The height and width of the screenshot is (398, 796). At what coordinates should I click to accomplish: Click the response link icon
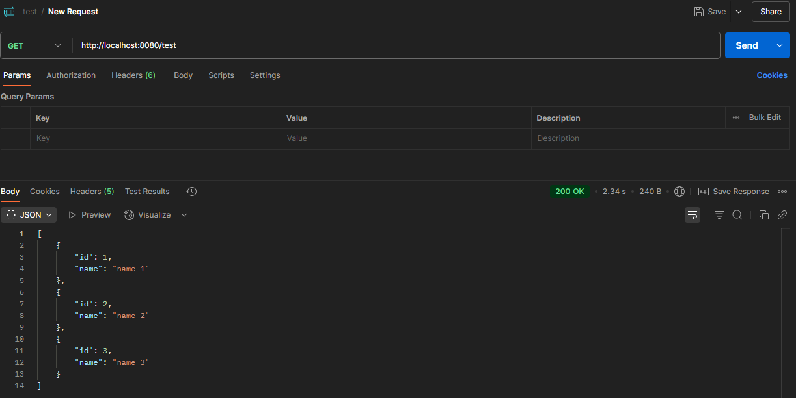click(x=782, y=215)
